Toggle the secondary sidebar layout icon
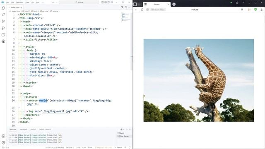This screenshot has width=265, height=149. [x=108, y=2]
